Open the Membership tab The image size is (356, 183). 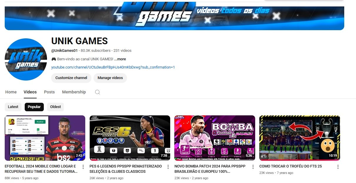(x=74, y=92)
